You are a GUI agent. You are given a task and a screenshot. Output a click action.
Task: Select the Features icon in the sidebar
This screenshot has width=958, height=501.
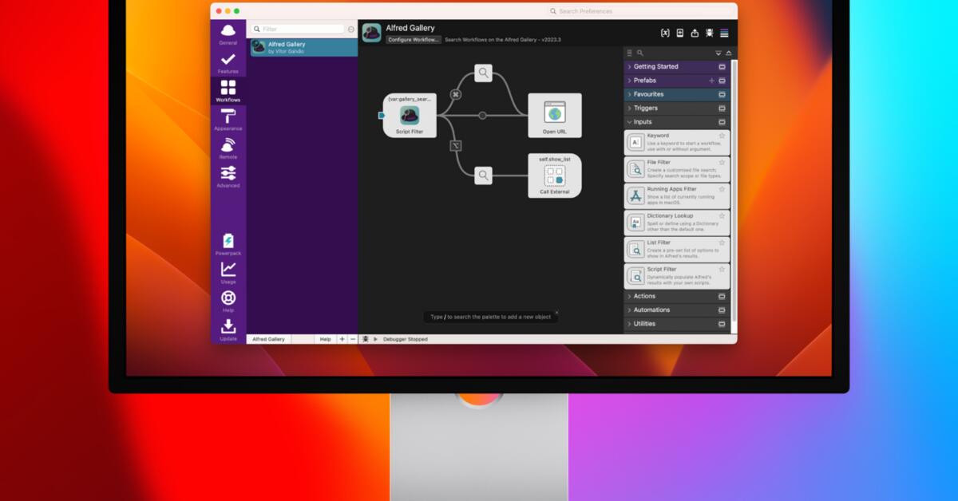(228, 60)
